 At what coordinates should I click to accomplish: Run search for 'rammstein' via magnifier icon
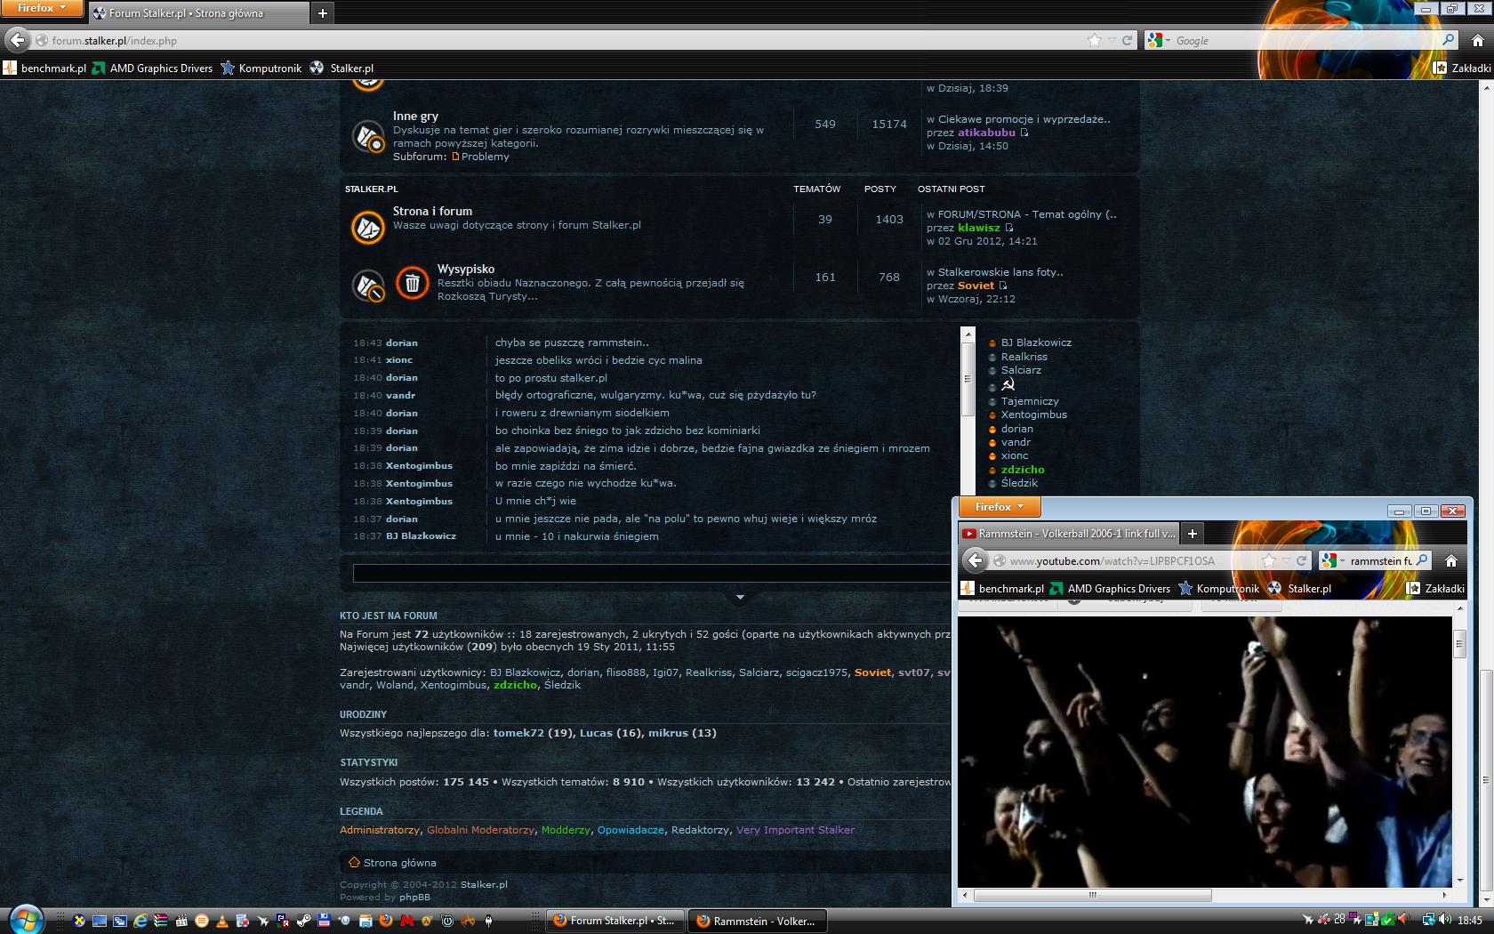pos(1422,560)
